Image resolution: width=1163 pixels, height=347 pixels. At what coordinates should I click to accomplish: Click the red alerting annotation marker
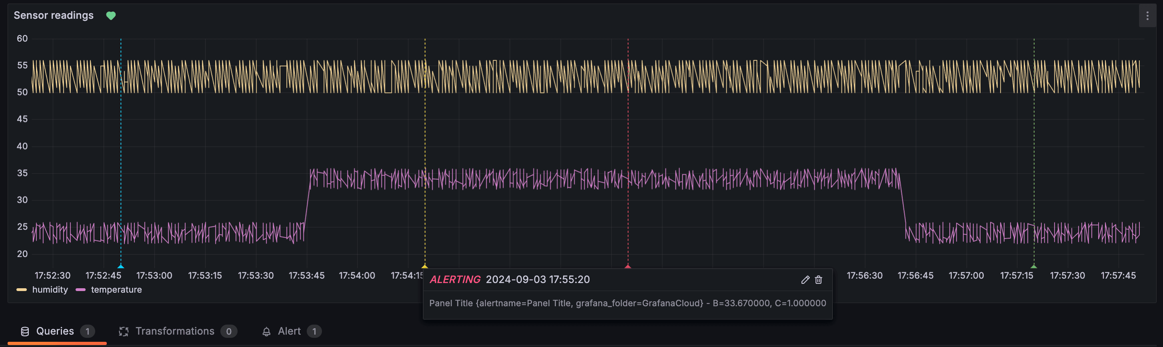[627, 266]
